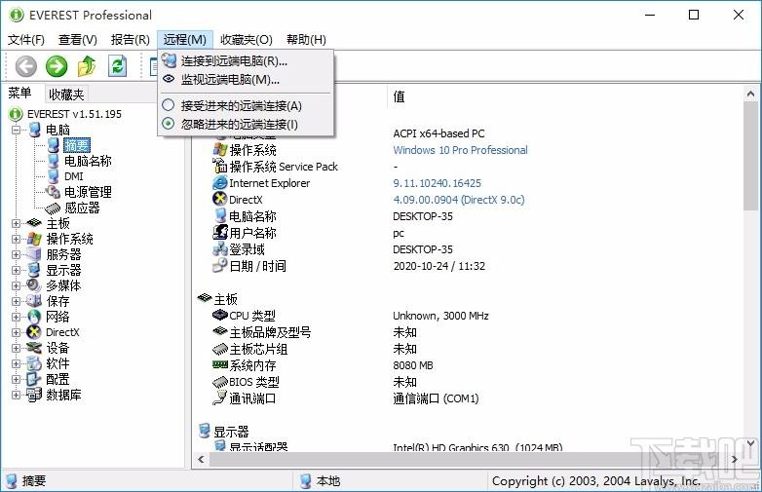
Task: Click the value 2020-10-24 / 11:32
Action: coord(438,266)
